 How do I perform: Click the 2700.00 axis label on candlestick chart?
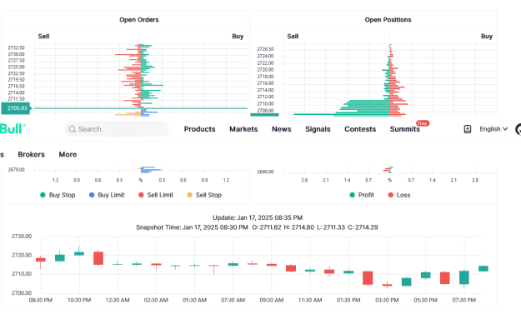(x=22, y=293)
